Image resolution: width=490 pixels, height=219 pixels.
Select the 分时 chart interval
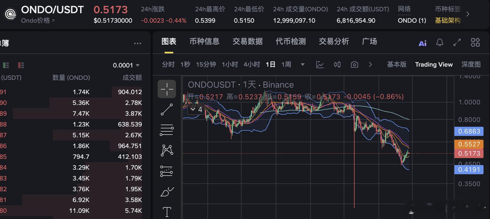[x=168, y=64]
